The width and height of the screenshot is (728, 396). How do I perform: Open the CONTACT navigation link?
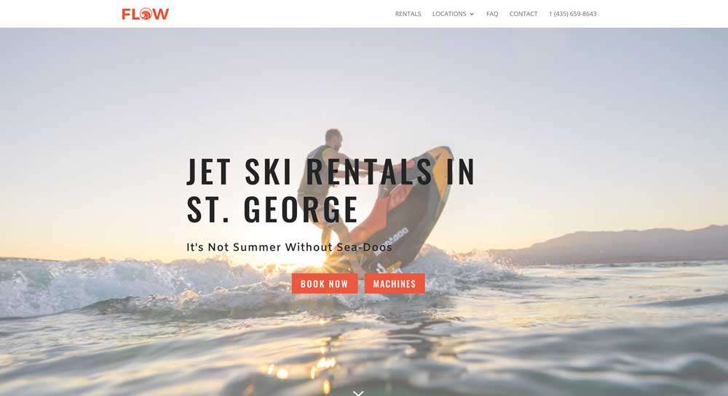coord(523,14)
